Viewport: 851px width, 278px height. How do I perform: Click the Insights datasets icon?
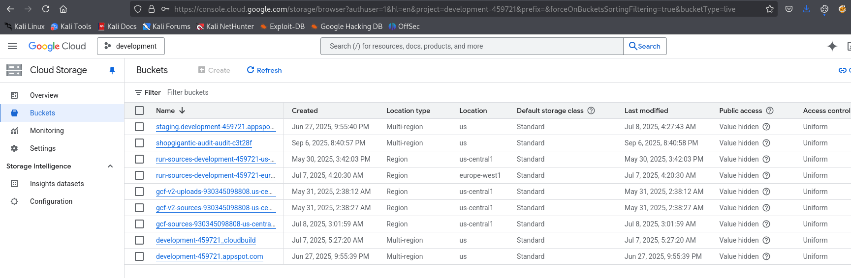tap(14, 184)
